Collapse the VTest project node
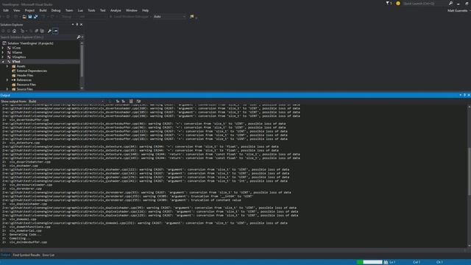 (3, 62)
